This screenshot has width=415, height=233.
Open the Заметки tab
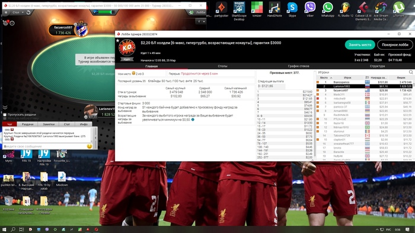coord(49,124)
